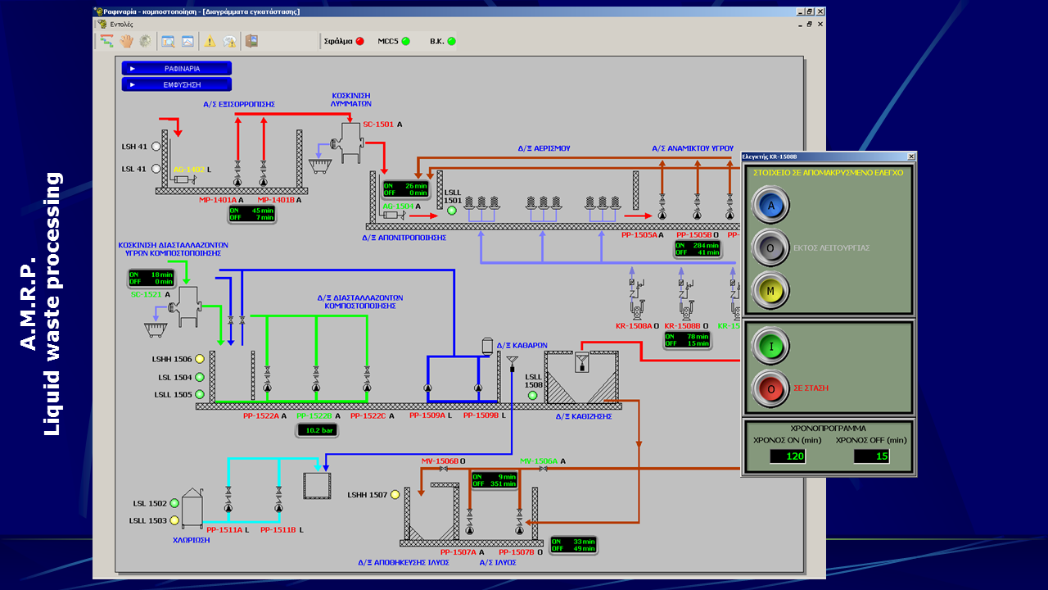Click the gear icon in toolbar
The height and width of the screenshot is (590, 1048).
[145, 41]
